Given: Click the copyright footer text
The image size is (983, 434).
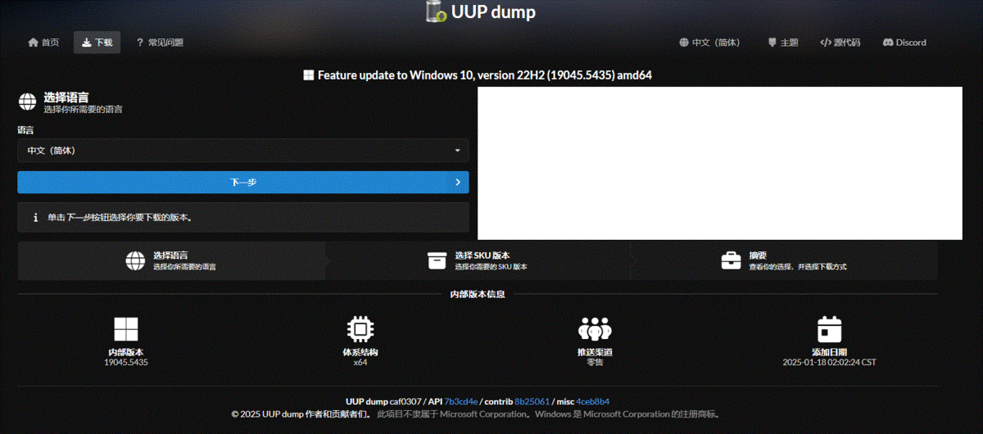Looking at the screenshot, I should [x=478, y=414].
